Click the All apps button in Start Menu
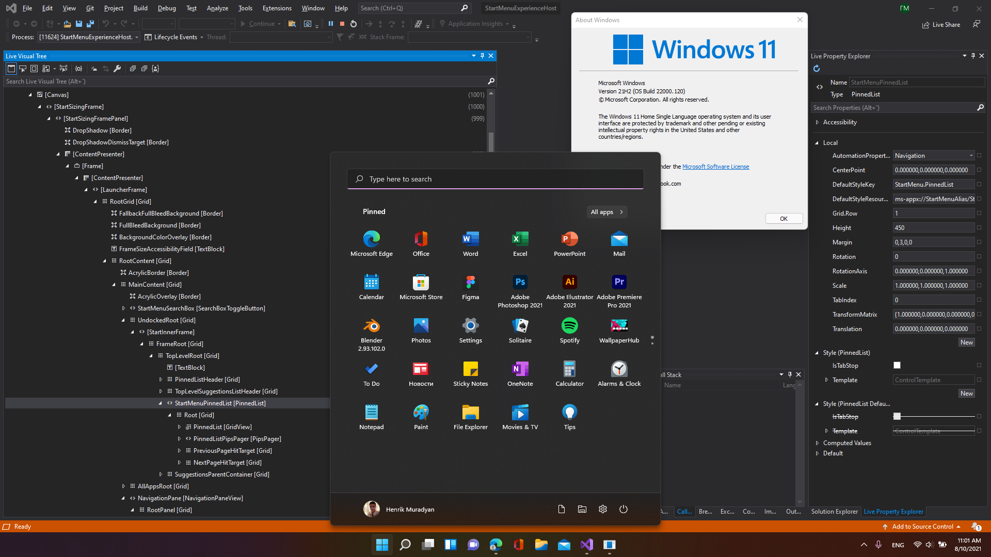Viewport: 991px width, 557px height. pos(607,211)
